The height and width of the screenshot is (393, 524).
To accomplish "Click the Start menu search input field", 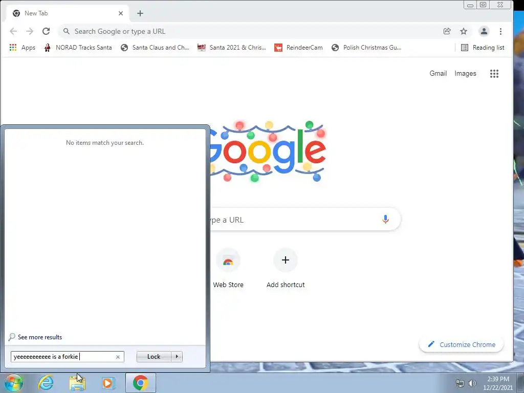I will tap(68, 357).
